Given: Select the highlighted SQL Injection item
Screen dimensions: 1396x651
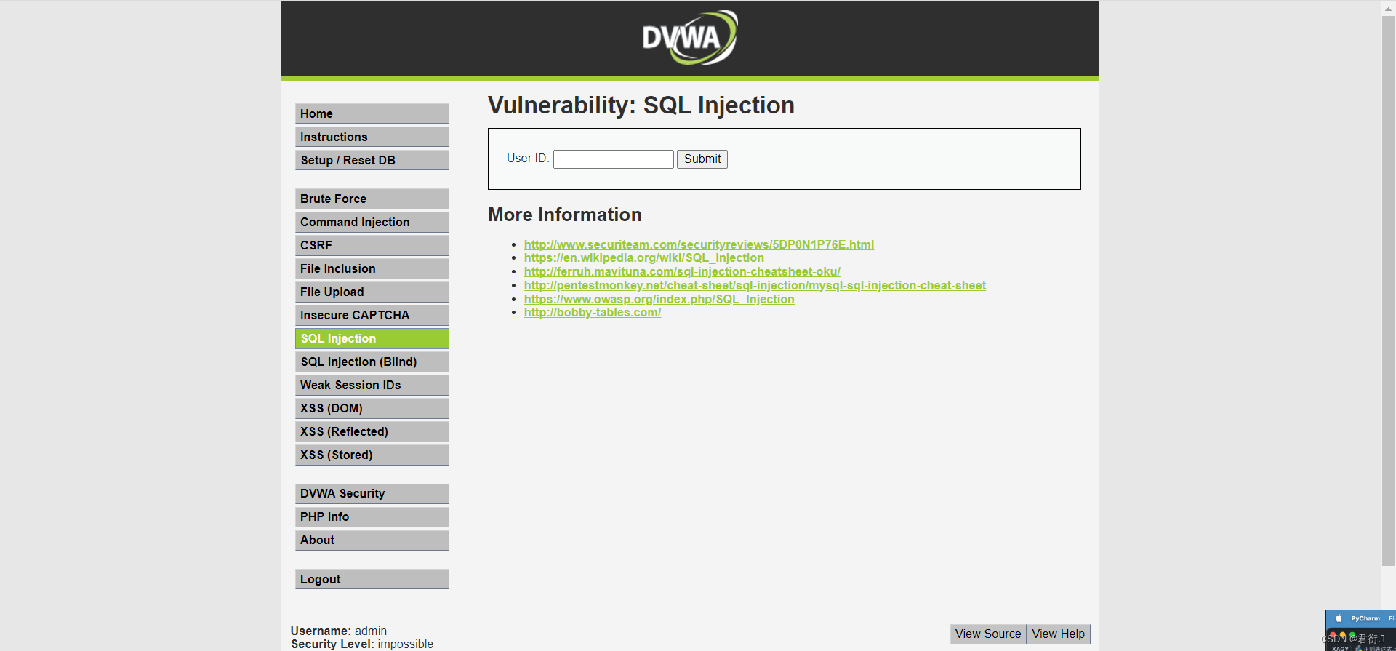Looking at the screenshot, I should coord(372,338).
